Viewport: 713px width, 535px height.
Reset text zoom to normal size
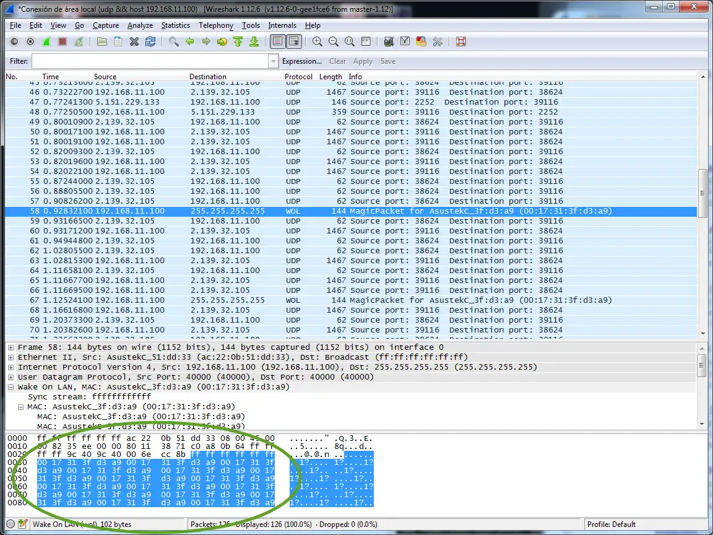pyautogui.click(x=349, y=42)
